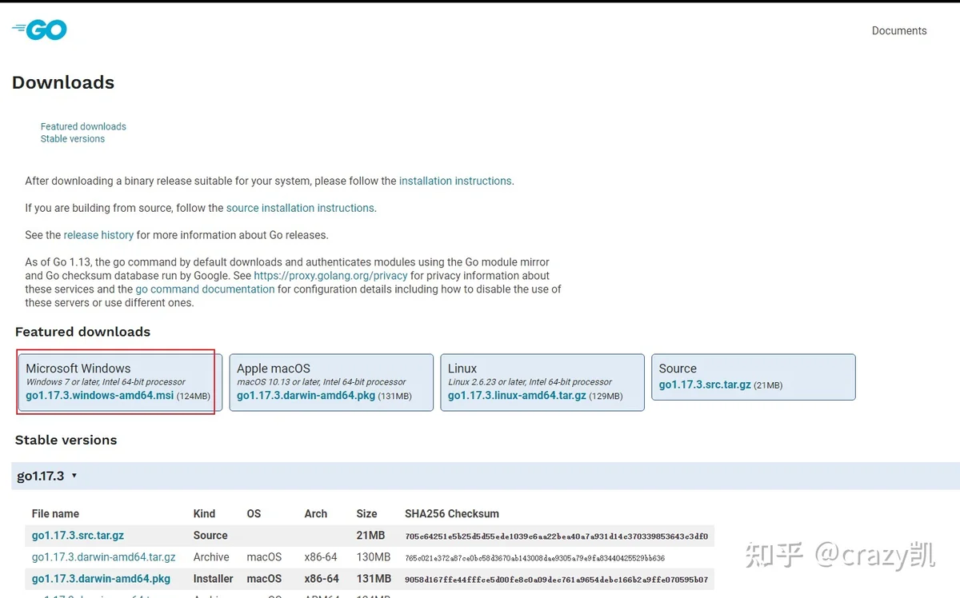Select the Archive kind cell
960x598 pixels.
[x=211, y=557]
